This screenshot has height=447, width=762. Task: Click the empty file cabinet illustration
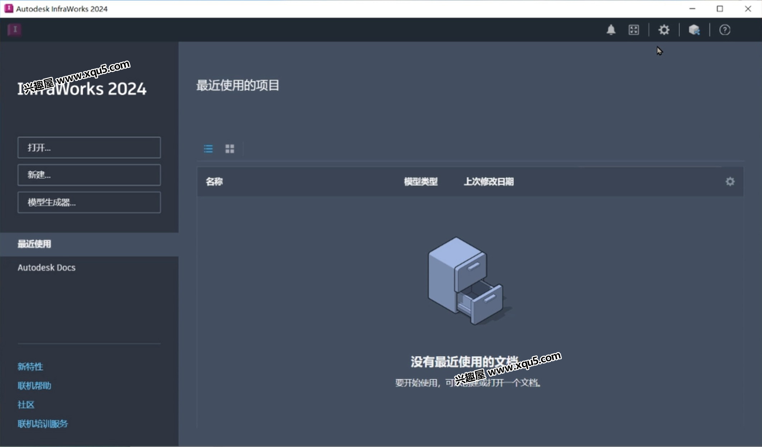click(466, 281)
